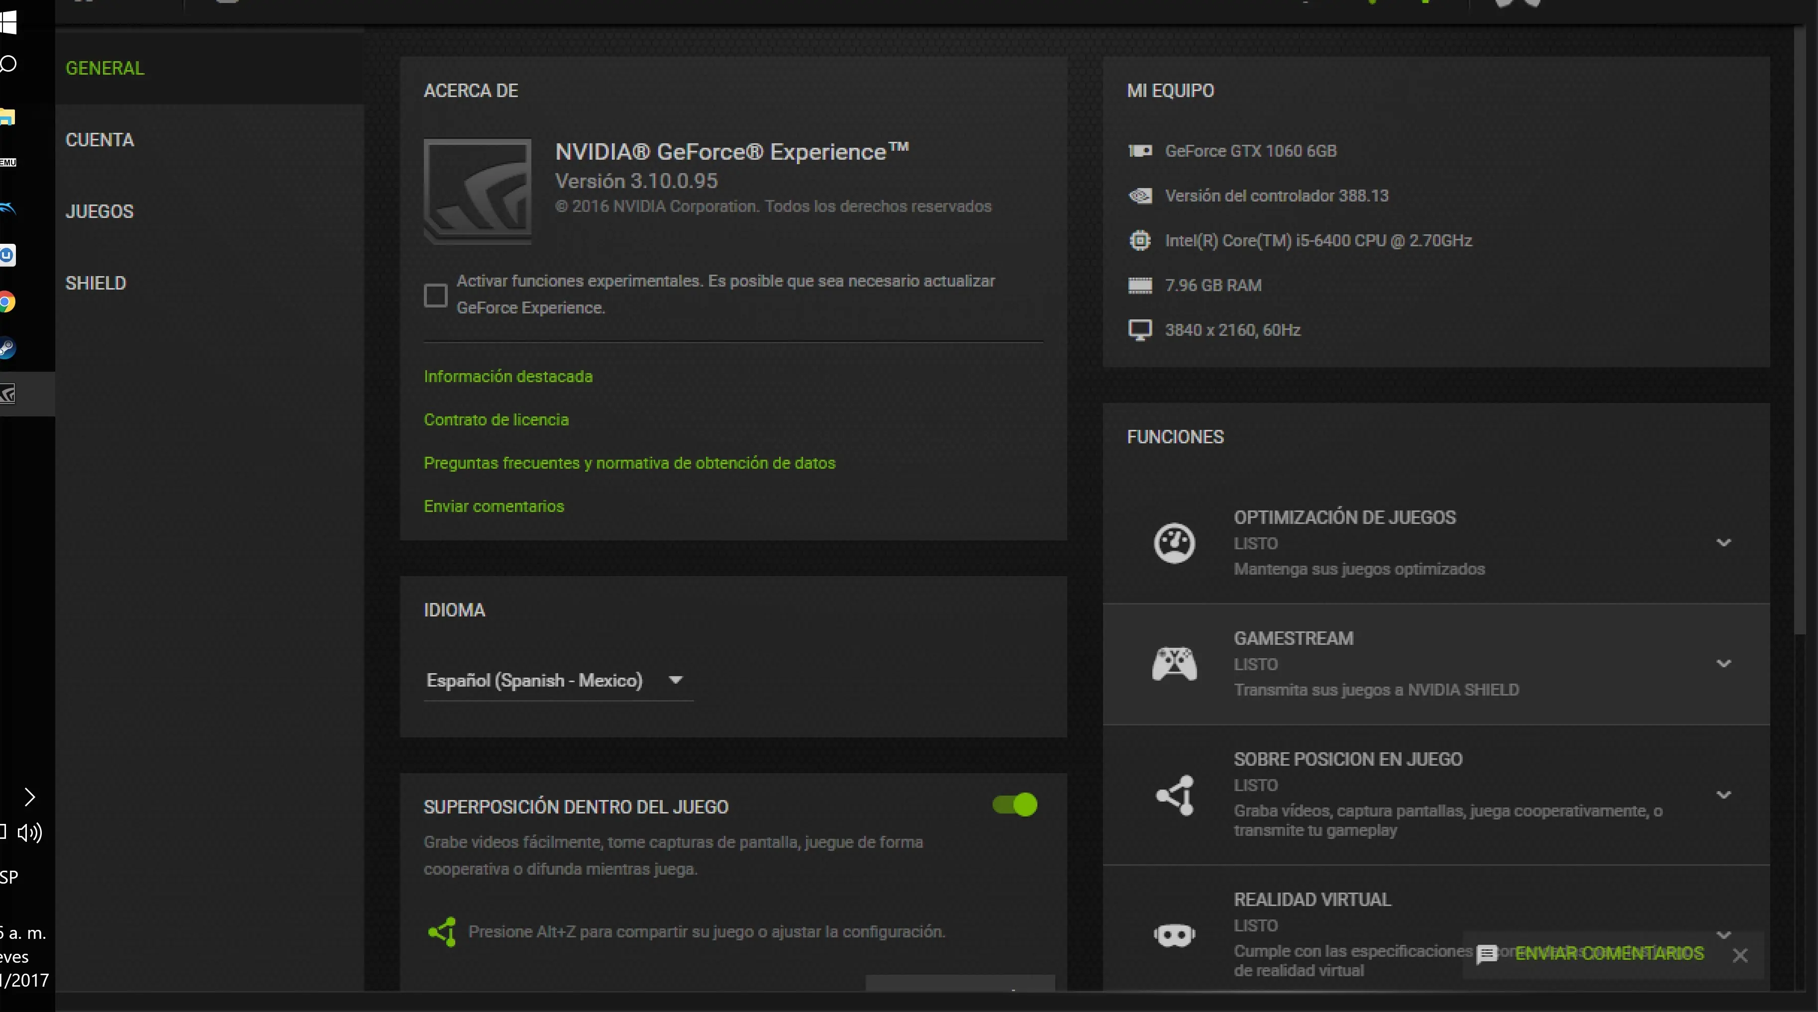Select the GeForce GTX 1060 6GB text
The height and width of the screenshot is (1012, 1818).
coord(1251,151)
